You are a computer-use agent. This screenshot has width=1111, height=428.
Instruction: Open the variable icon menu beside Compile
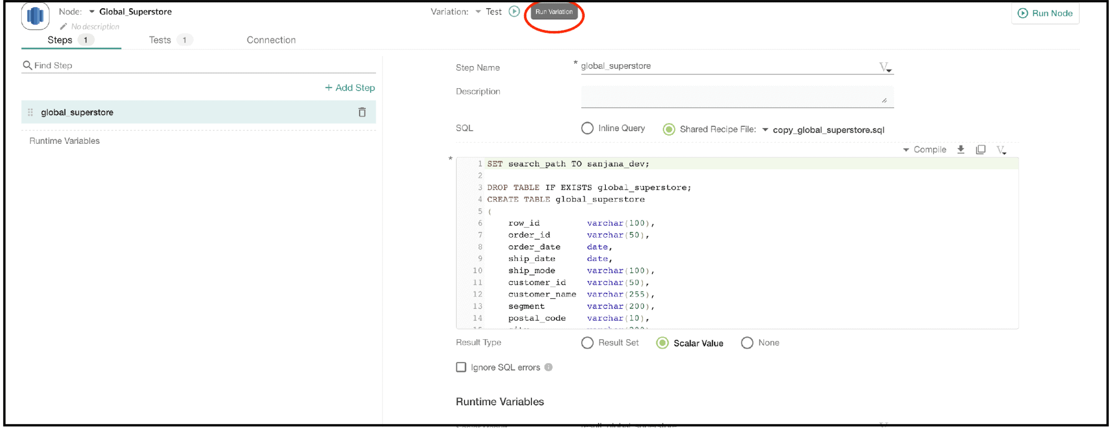[x=1001, y=150]
